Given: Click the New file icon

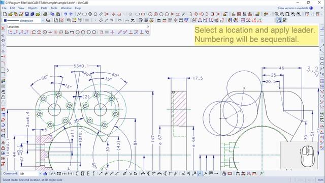Looking at the screenshot, I should point(5,14).
